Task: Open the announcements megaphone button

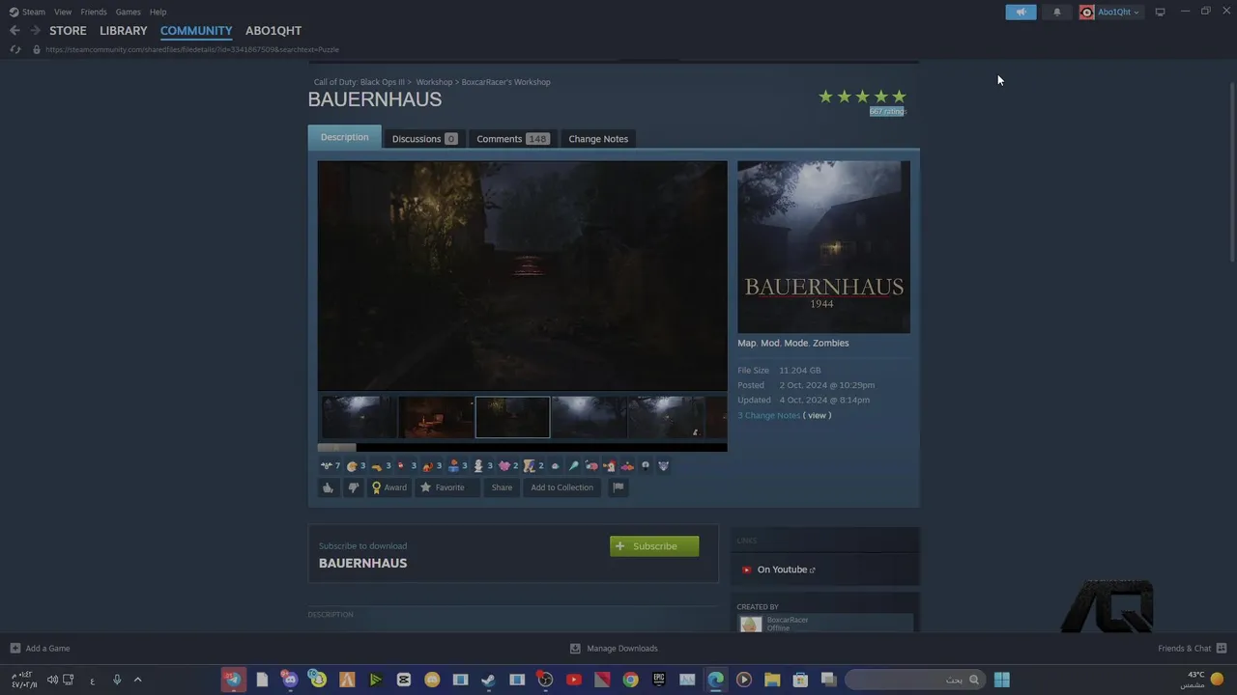Action: tap(1021, 12)
